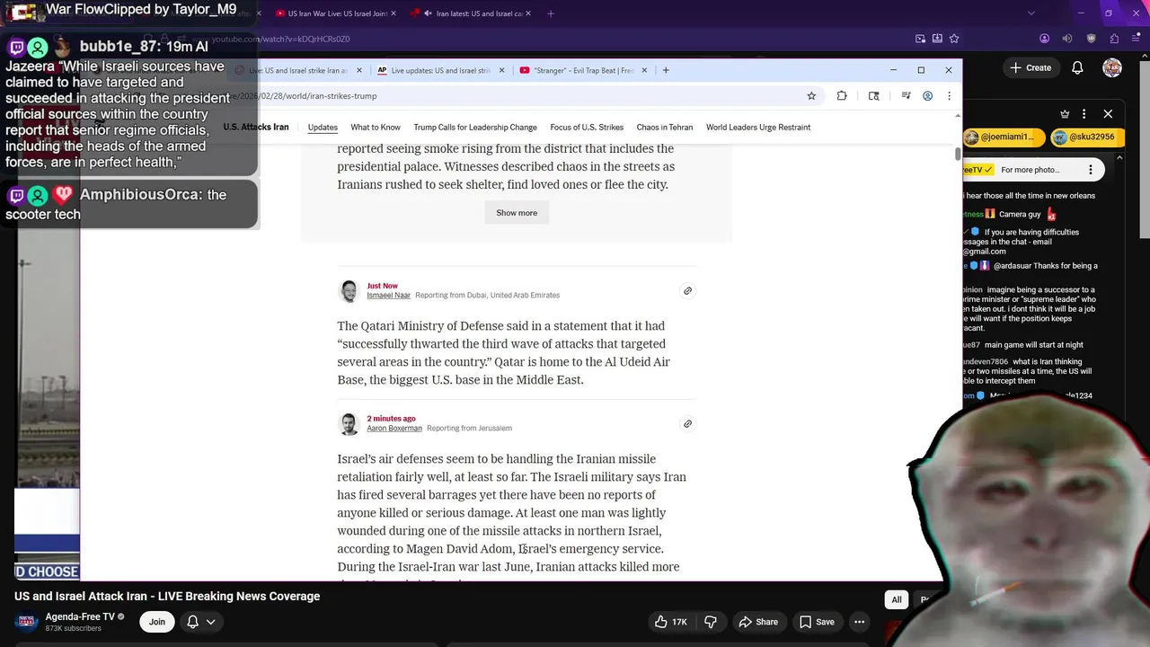Open Ismaeel Naar author link
Image resolution: width=1150 pixels, height=647 pixels.
(388, 296)
